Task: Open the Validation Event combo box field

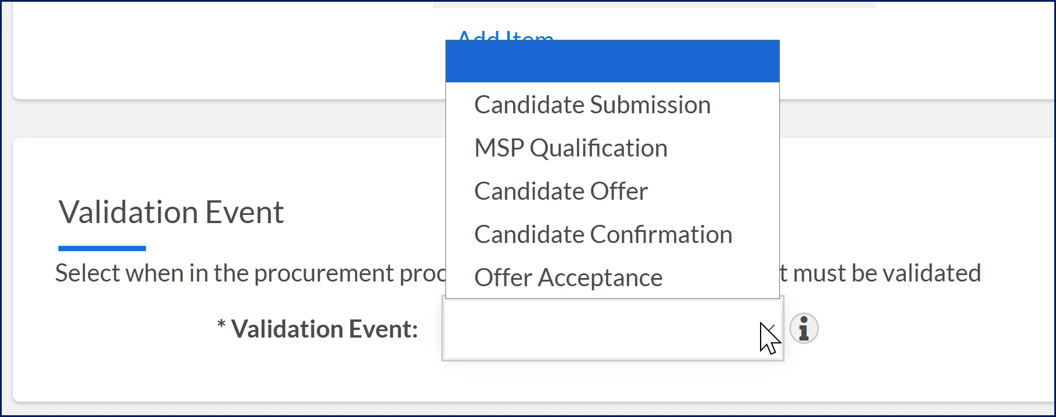Action: tap(612, 329)
